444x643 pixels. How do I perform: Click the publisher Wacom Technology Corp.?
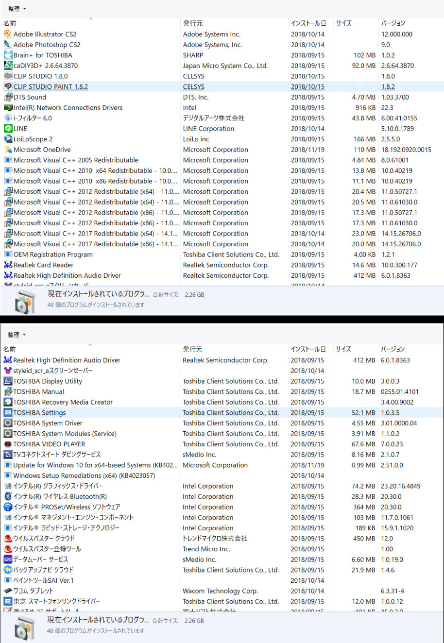coord(220,591)
